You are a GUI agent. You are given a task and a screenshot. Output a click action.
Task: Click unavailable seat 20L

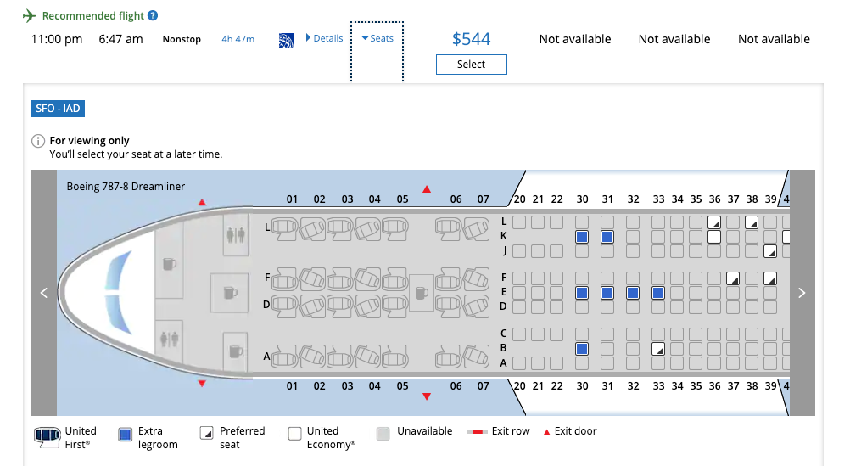point(519,222)
